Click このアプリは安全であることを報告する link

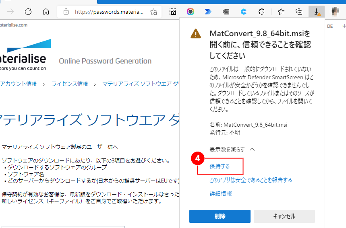[x=251, y=180]
